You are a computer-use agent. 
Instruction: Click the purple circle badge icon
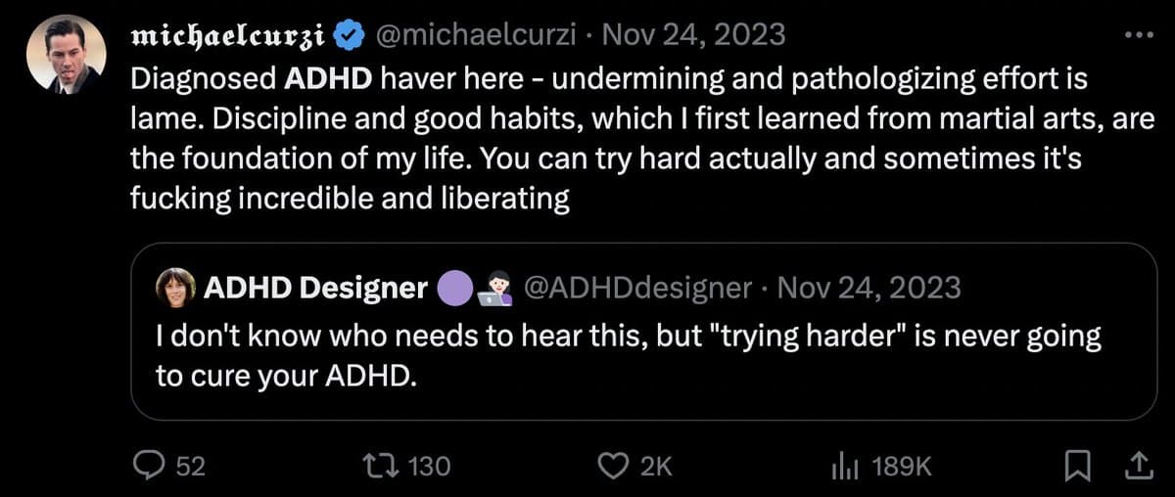tap(460, 288)
